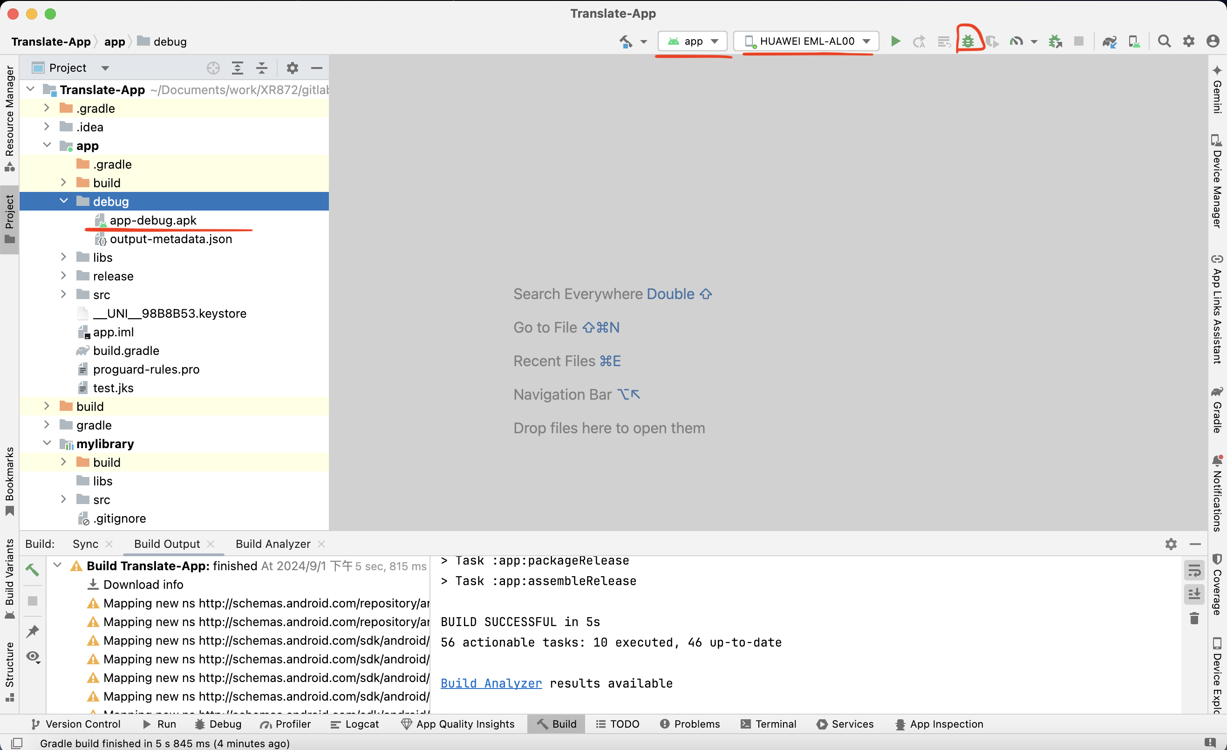This screenshot has width=1227, height=750.
Task: Collapse the mylibrary module
Action: click(x=47, y=443)
